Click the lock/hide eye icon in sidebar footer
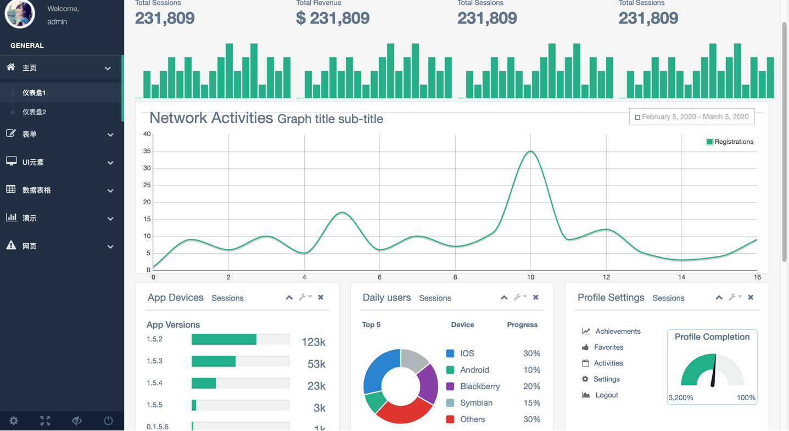The width and height of the screenshot is (789, 431). [x=77, y=421]
